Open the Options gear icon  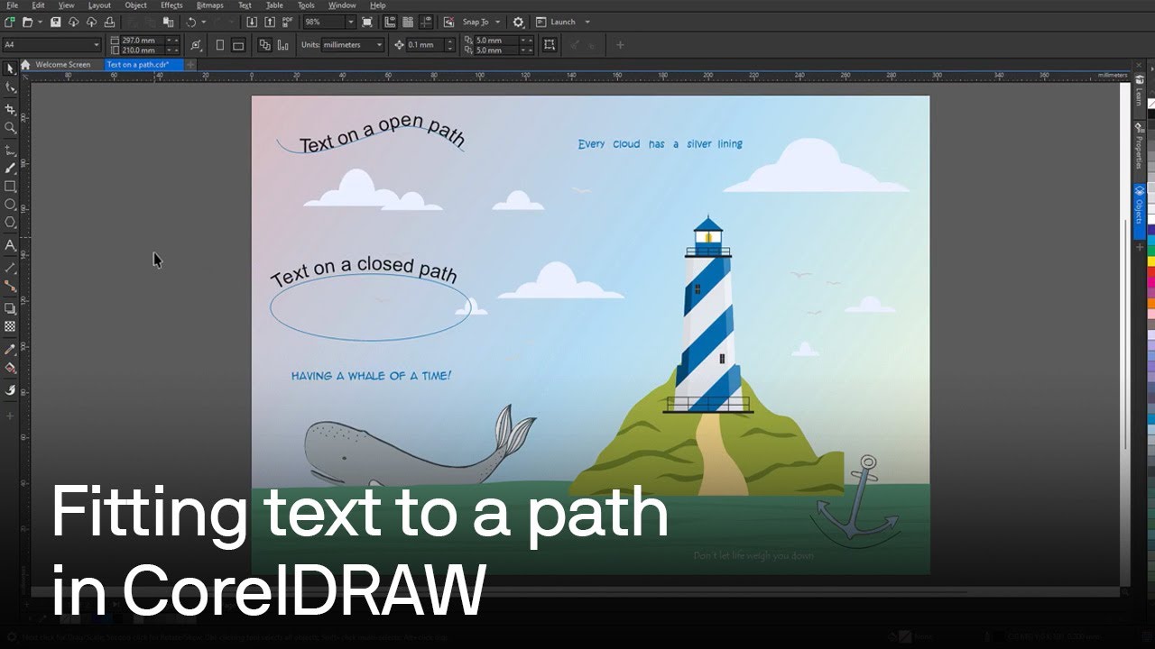tap(518, 22)
